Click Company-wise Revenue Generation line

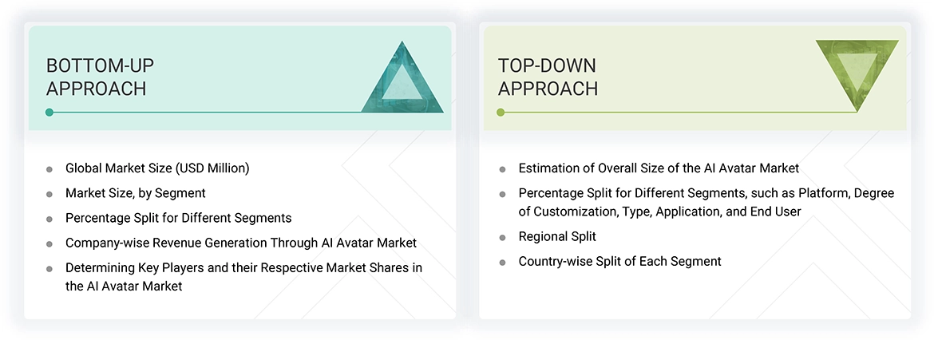pyautogui.click(x=240, y=243)
